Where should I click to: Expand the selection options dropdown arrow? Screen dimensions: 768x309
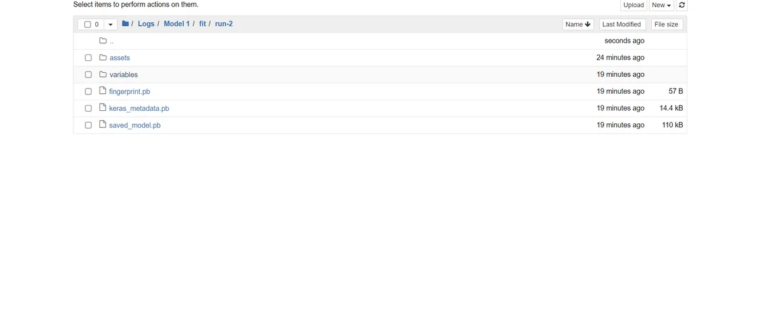tap(110, 24)
